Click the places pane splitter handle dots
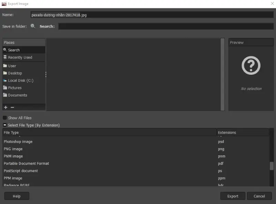 [46, 74]
